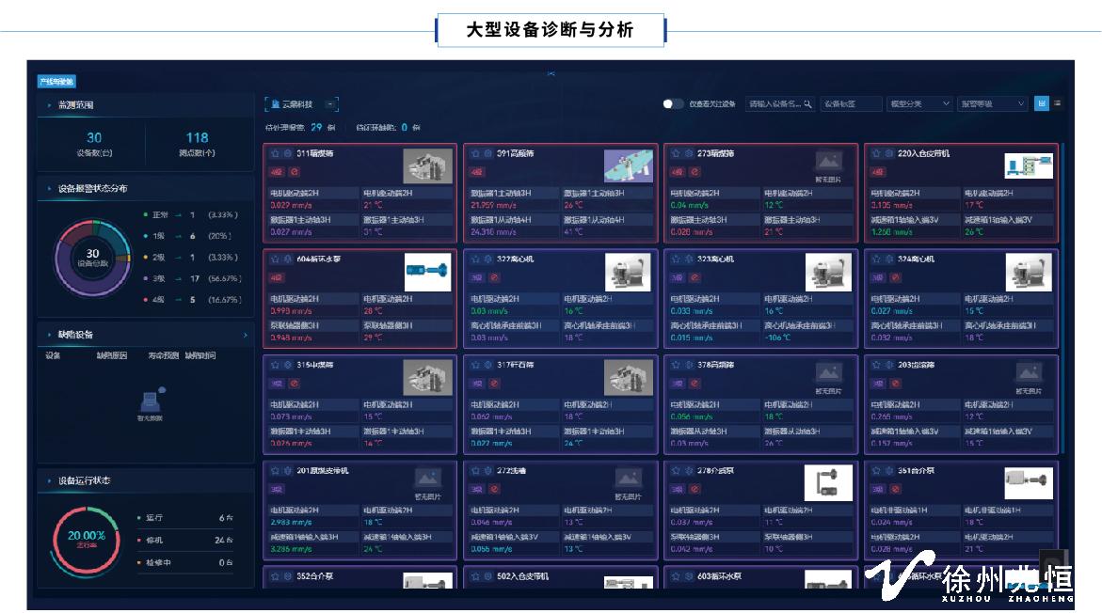Star the 311箱煤筛 device card

tap(275, 153)
